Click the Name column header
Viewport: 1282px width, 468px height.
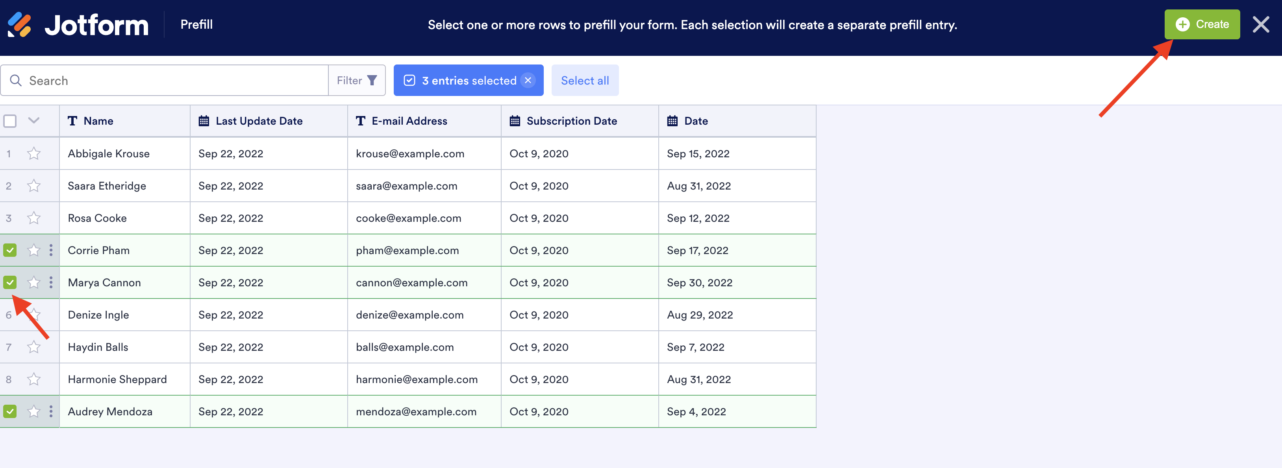click(98, 121)
